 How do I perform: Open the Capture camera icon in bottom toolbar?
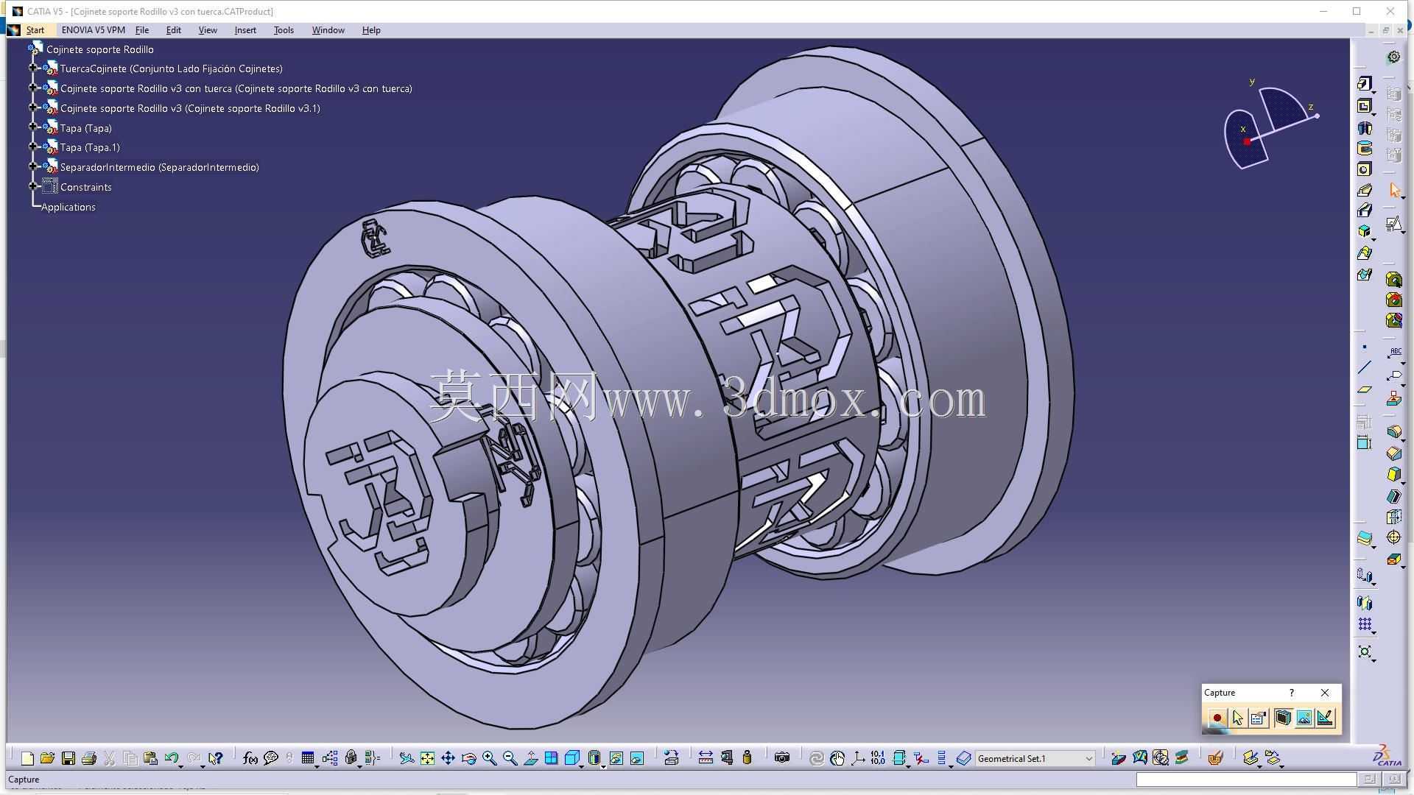click(x=782, y=758)
